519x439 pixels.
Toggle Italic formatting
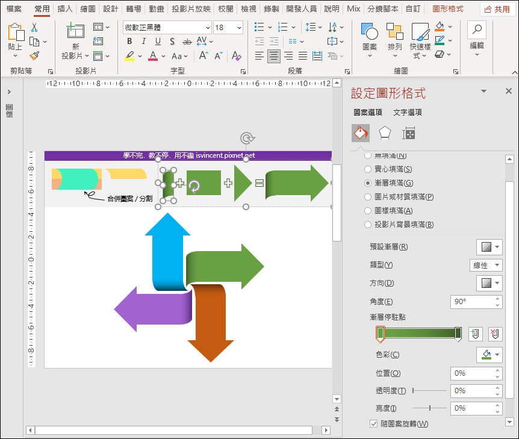[x=144, y=42]
